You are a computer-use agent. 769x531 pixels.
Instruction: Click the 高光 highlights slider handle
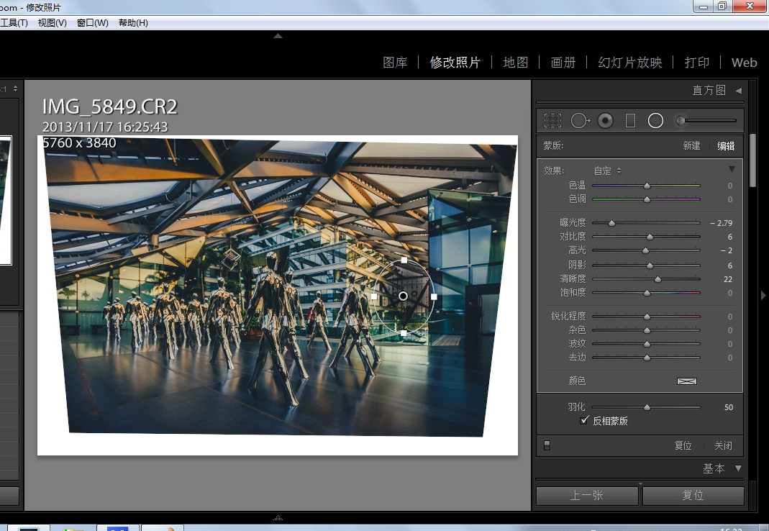tap(645, 250)
